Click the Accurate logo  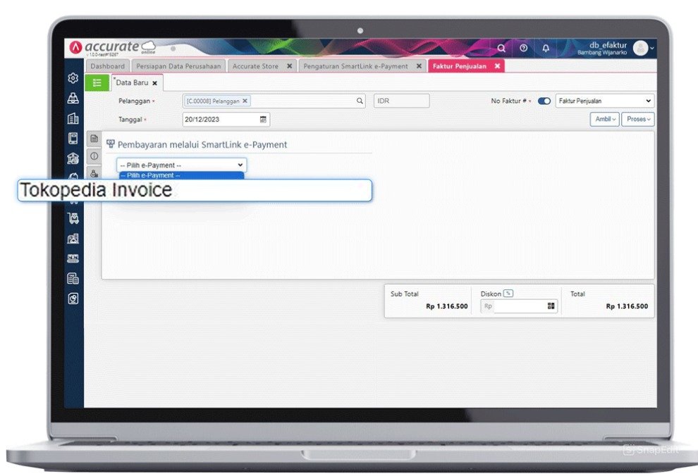point(112,47)
